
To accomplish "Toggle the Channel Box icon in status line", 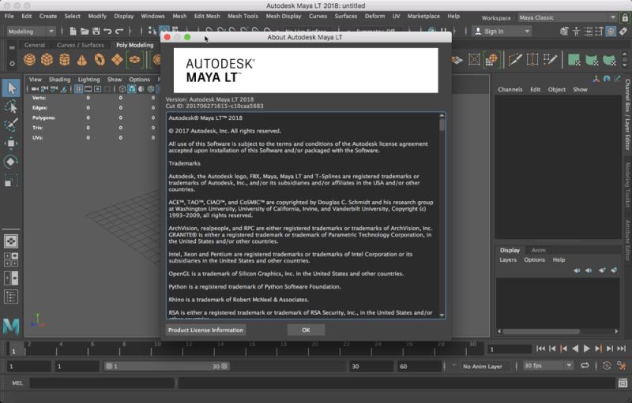I will [x=611, y=31].
